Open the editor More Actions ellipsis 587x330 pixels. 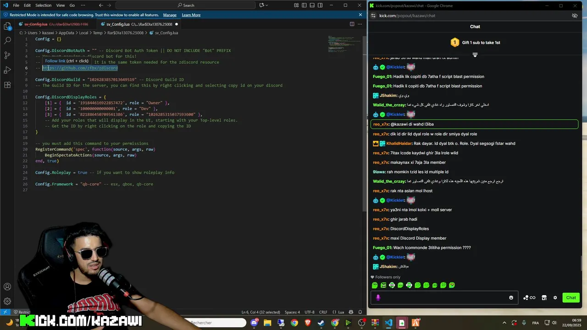pos(360,24)
